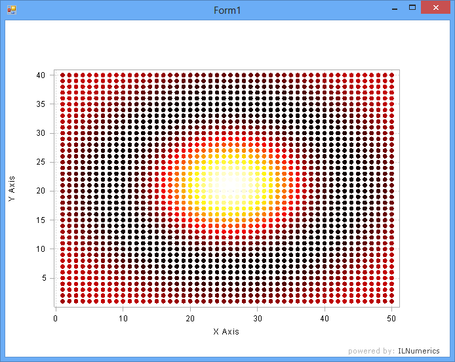Screen dimensions: 455x362
Task: Click the Y axis tick label 35
Action: [x=41, y=104]
